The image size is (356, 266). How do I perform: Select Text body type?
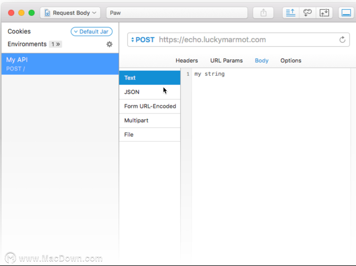coord(150,78)
